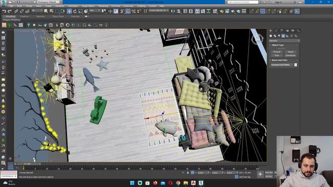The image size is (333, 187).
Task: Open the Create Selection Set dropdown
Action: coord(159,10)
